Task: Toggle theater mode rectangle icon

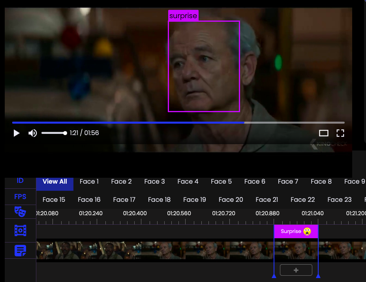Action: click(323, 133)
